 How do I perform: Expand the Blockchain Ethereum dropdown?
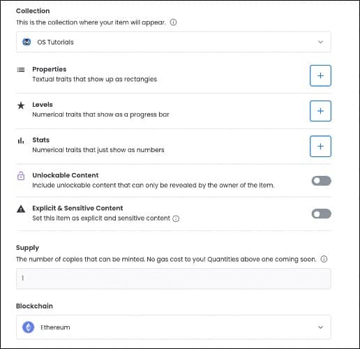tap(173, 327)
